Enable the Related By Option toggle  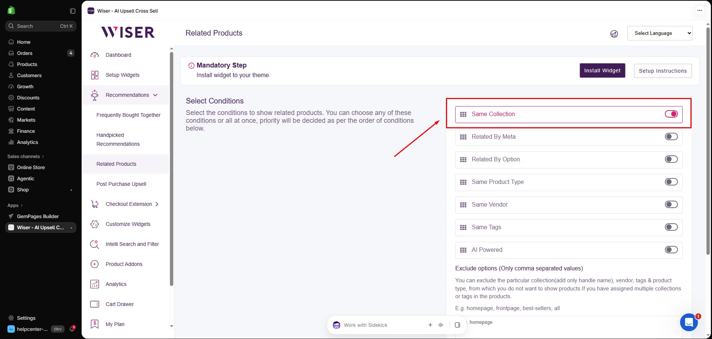click(x=671, y=159)
